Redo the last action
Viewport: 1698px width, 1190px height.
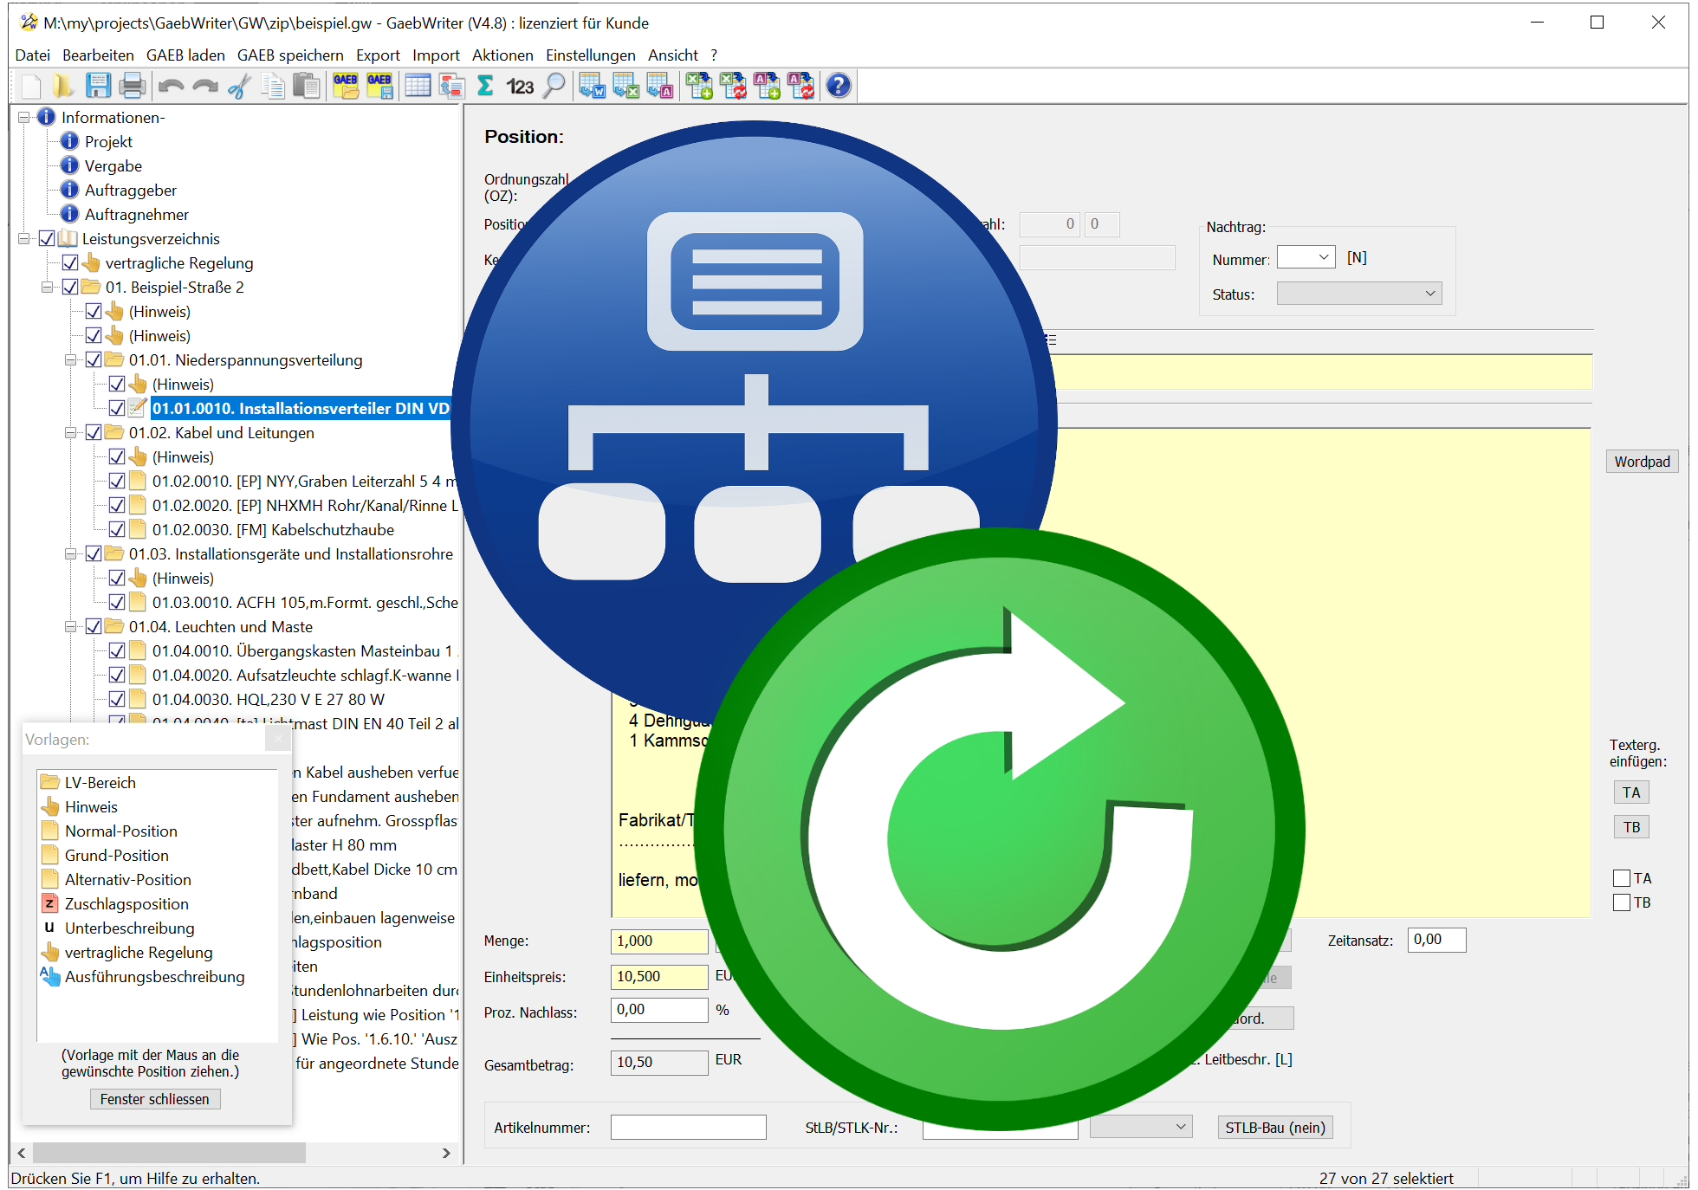205,86
